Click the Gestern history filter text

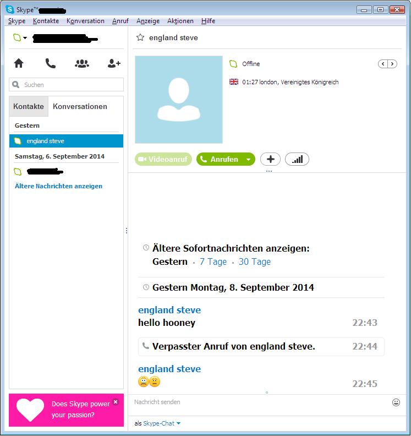click(x=170, y=261)
